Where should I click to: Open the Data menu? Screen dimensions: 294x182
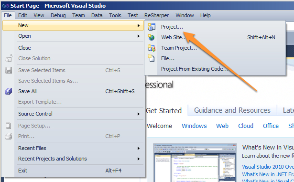[97, 15]
